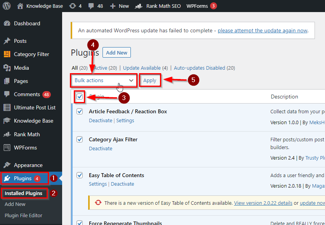Click the Dashboard gauge icon
Screen dimensions: 325x225
point(7,23)
